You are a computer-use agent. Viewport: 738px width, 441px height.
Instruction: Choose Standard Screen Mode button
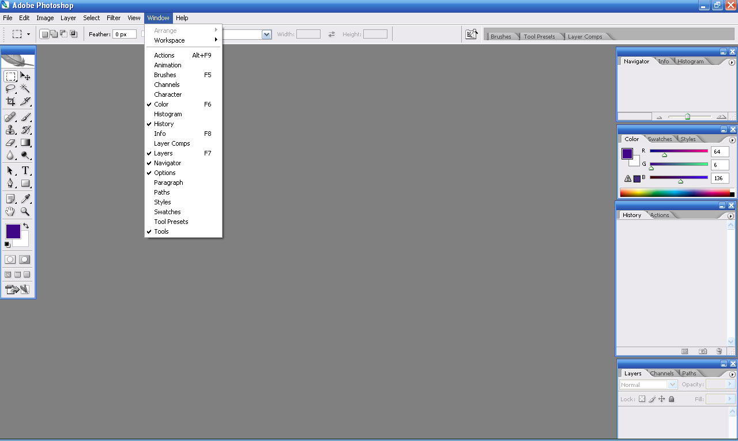tap(8, 275)
